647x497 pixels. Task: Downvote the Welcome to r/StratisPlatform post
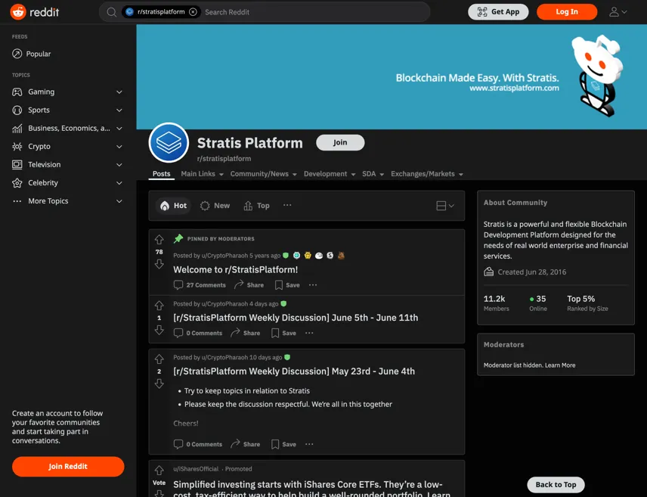159,263
